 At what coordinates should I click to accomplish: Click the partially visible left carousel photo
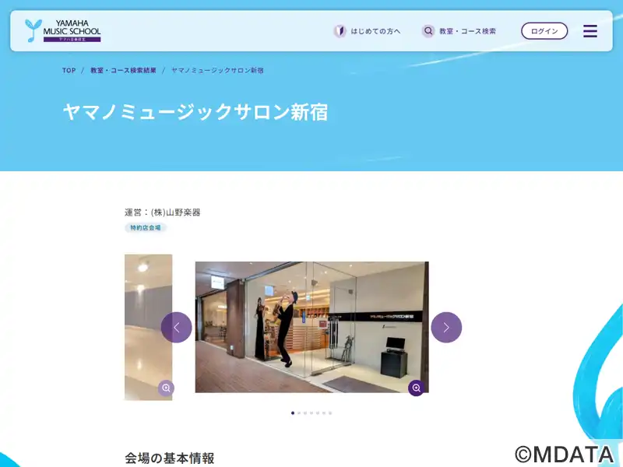[x=148, y=327]
